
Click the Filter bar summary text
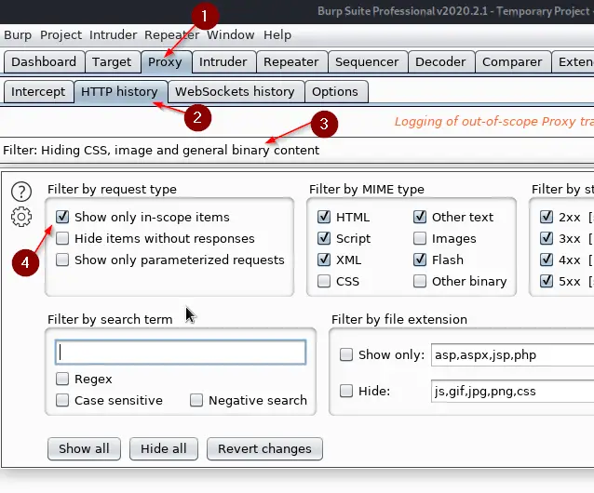[x=161, y=150]
